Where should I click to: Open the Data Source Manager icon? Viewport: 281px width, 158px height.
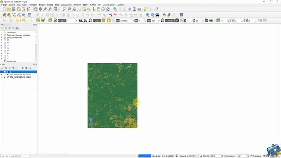point(4,15)
